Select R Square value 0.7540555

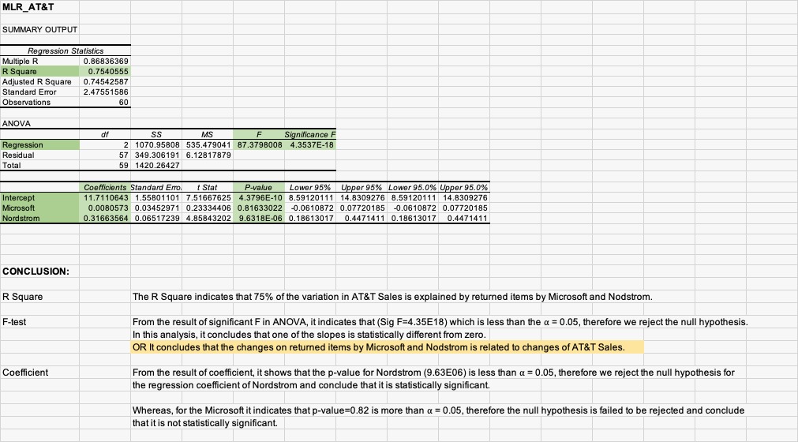105,72
